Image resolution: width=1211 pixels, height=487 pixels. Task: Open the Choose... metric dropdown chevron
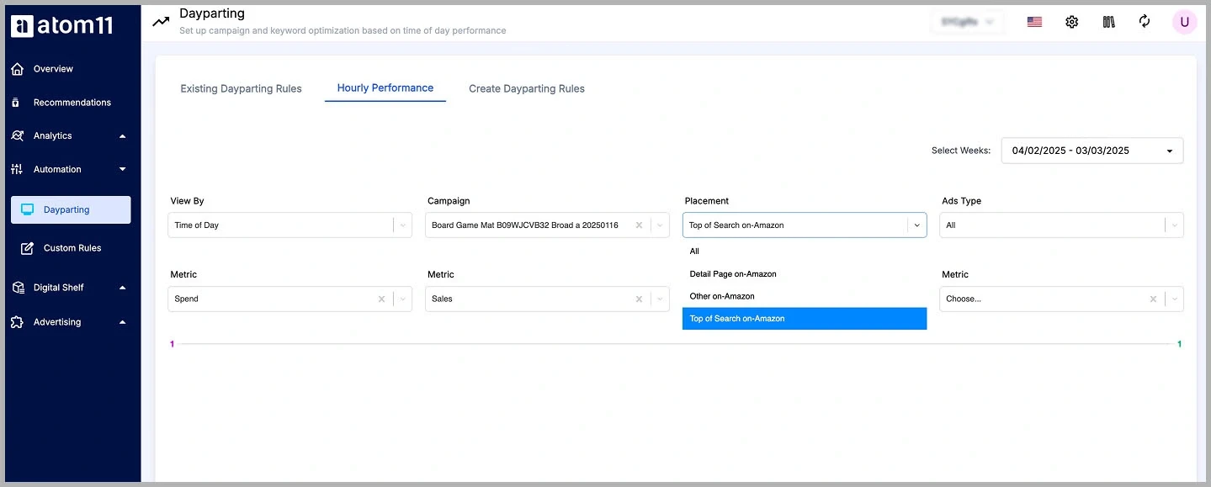pos(1174,299)
